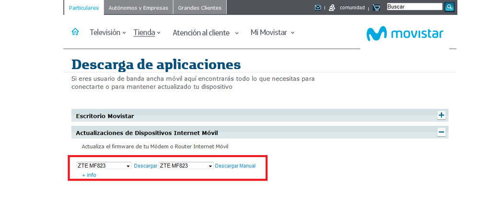This screenshot has height=217, width=479.
Task: Open ZTE MF823 manual dropdown
Action: [x=186, y=166]
